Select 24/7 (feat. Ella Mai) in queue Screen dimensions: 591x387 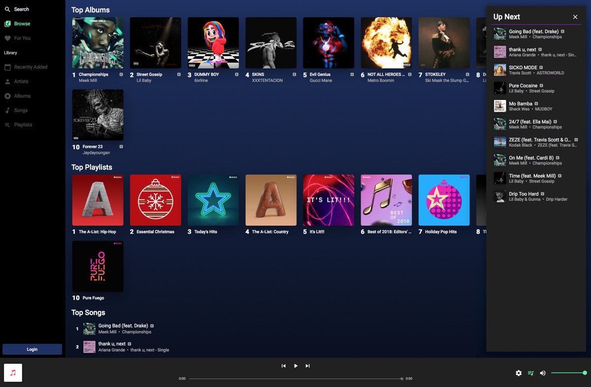click(536, 124)
